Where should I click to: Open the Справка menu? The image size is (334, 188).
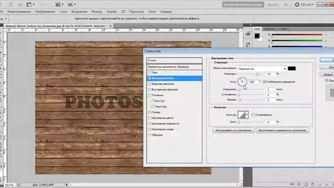coord(166,11)
